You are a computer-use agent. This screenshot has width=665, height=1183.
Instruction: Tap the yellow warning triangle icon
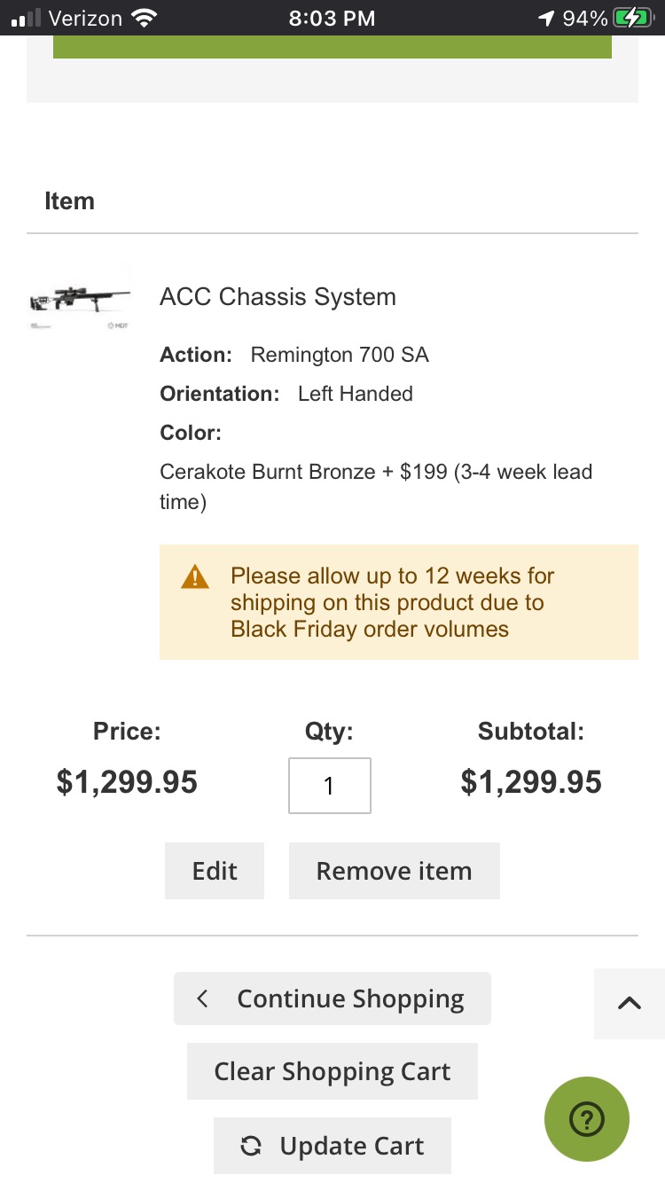point(195,577)
